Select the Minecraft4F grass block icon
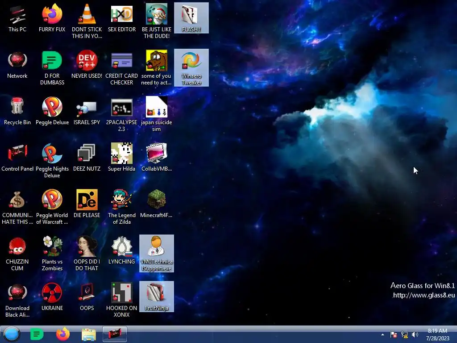This screenshot has height=343, width=457. click(157, 204)
